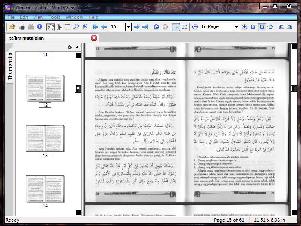Click the window resize grip in status bar
This screenshot has width=301, height=226.
tap(295, 221)
